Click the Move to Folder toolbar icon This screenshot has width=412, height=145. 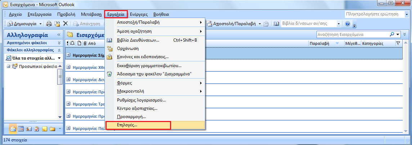click(57, 24)
